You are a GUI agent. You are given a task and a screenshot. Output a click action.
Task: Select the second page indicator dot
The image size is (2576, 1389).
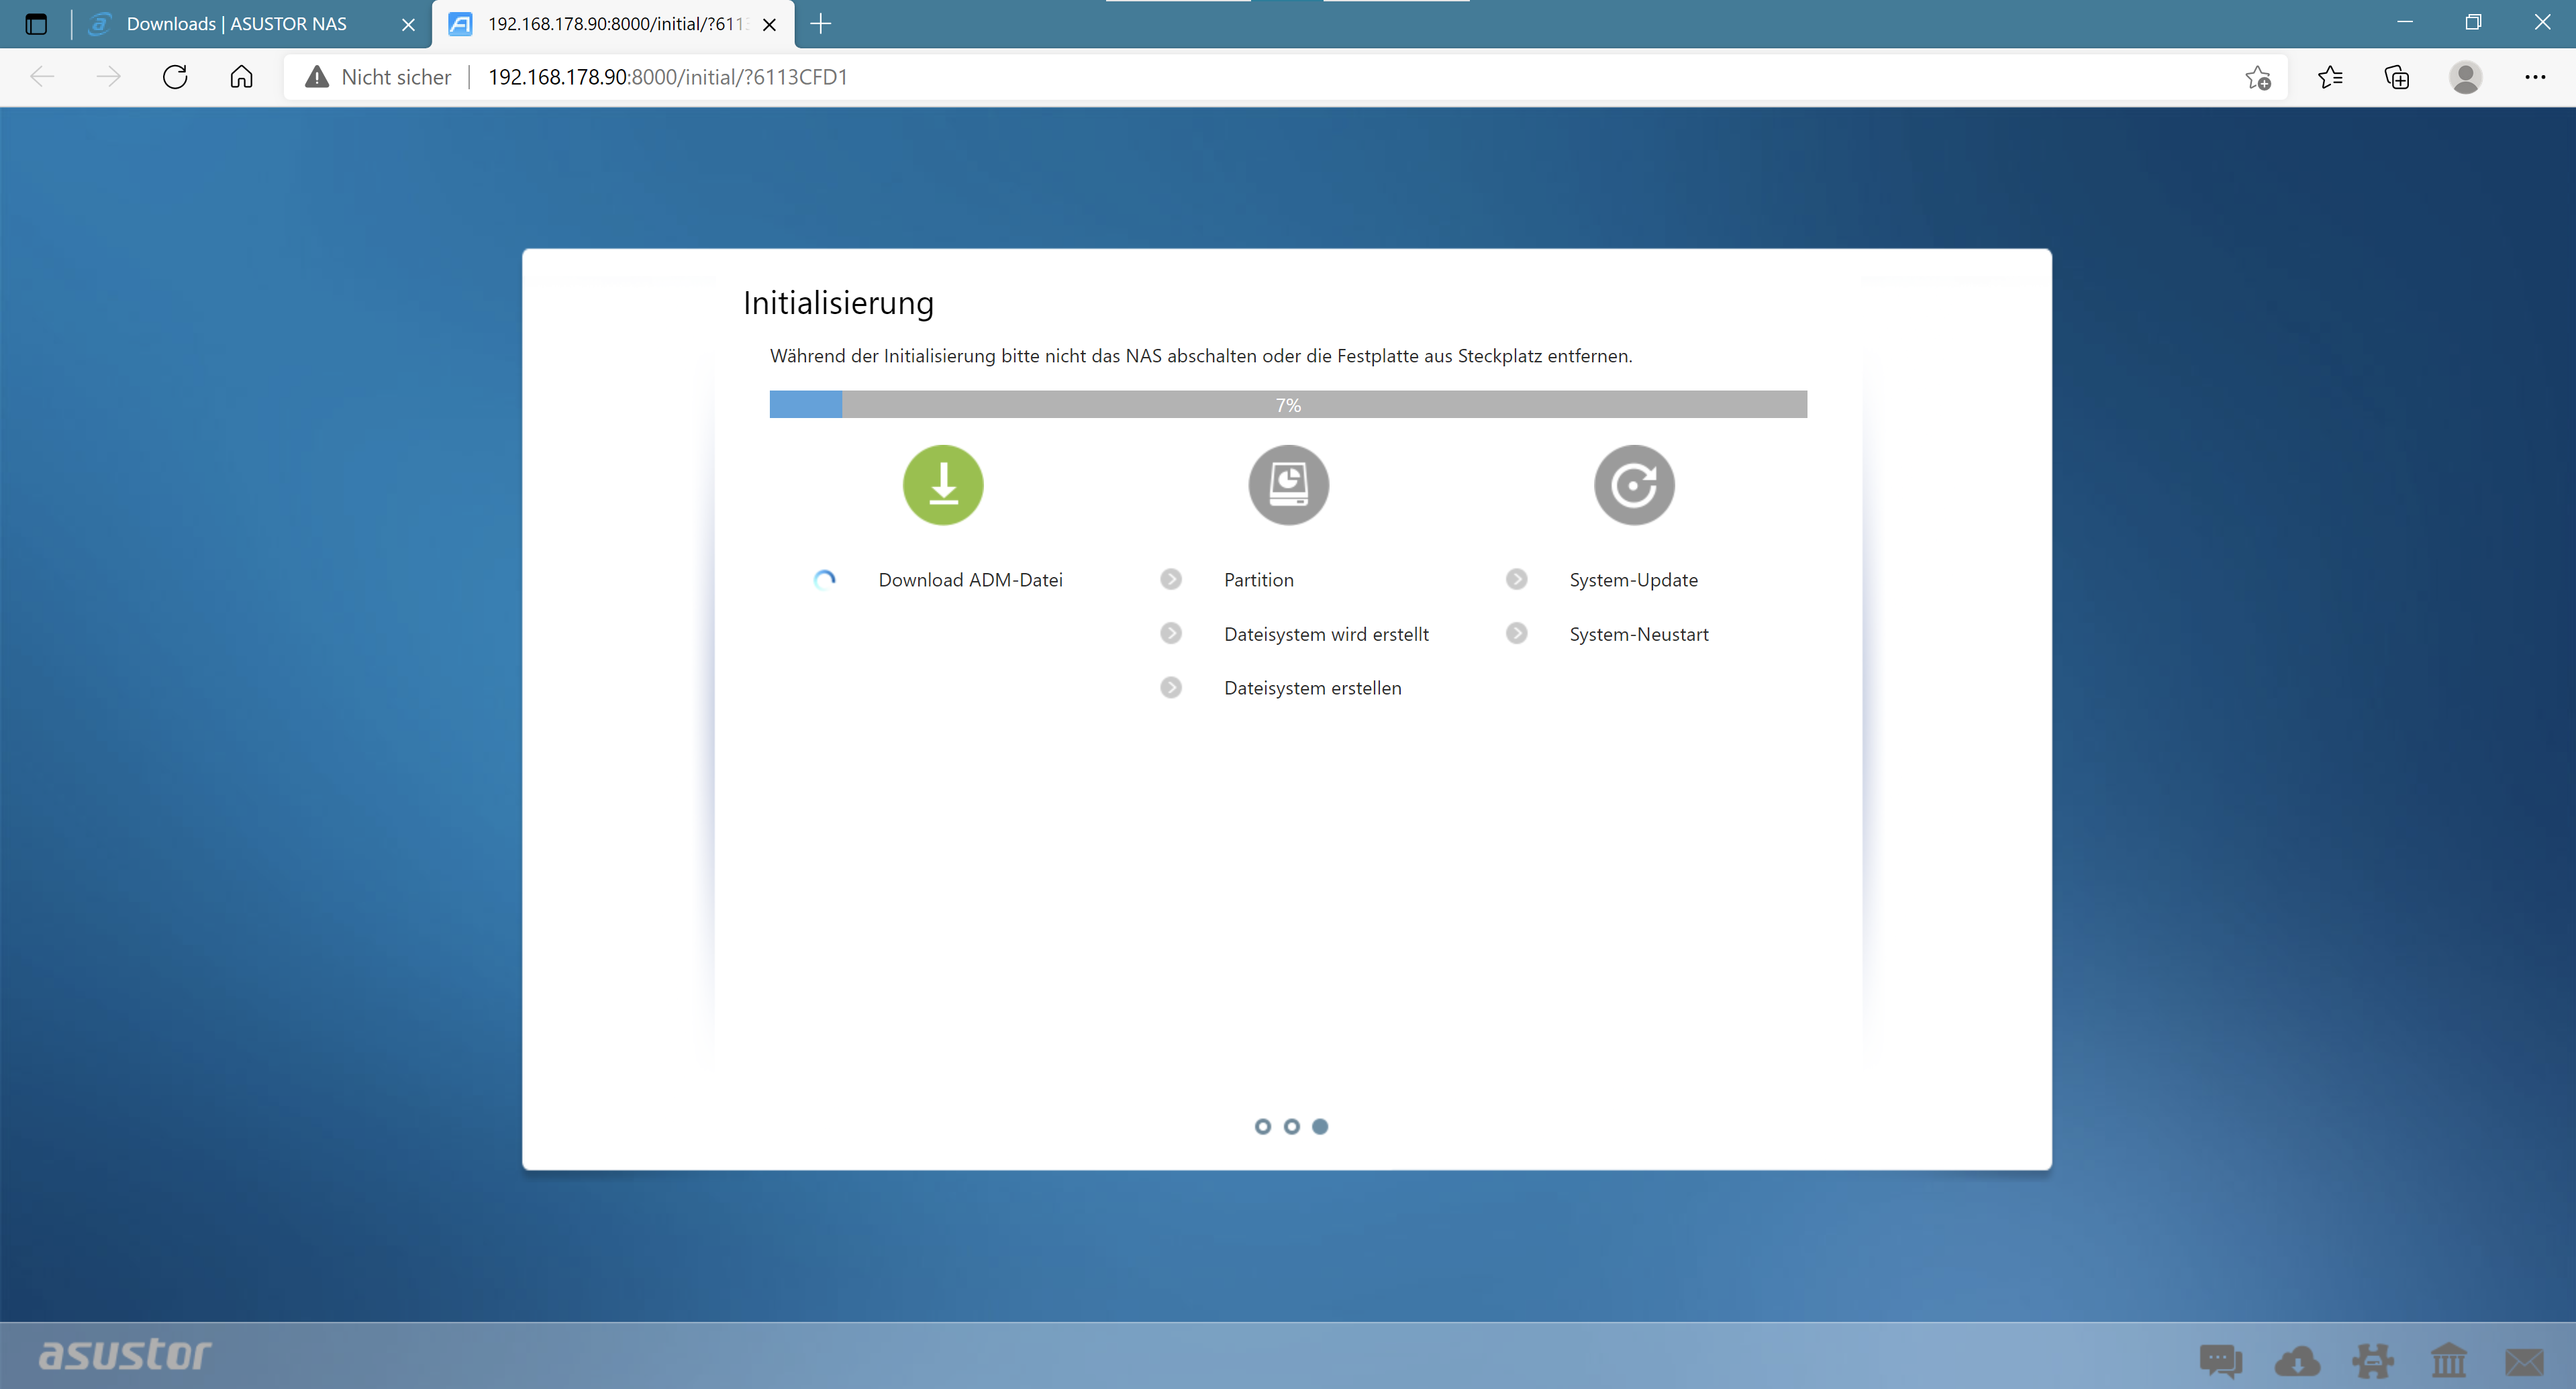pyautogui.click(x=1291, y=1126)
